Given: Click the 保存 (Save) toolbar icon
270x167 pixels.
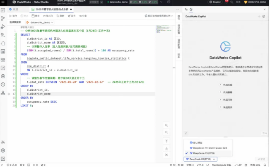Looking at the screenshot, I should pos(34,16).
